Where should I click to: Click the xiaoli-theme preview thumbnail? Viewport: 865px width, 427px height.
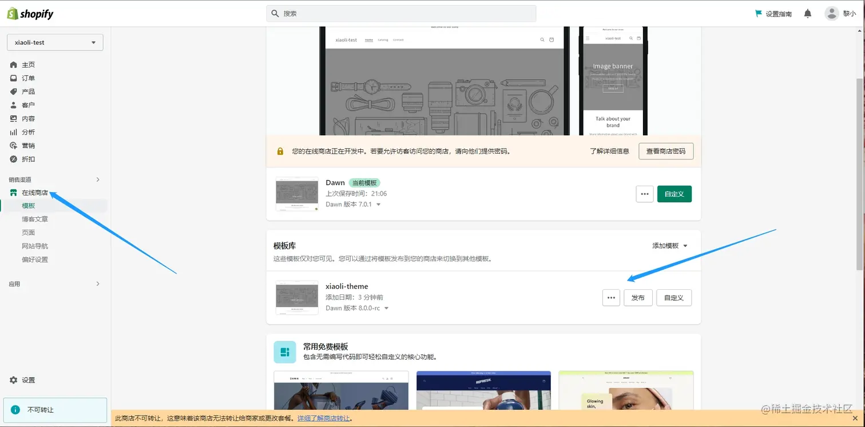[296, 297]
